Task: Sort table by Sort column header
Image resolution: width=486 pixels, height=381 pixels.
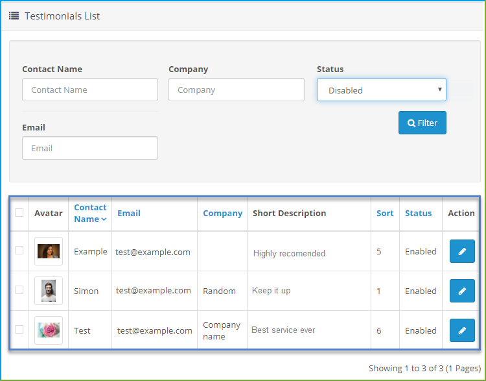Action: [385, 213]
